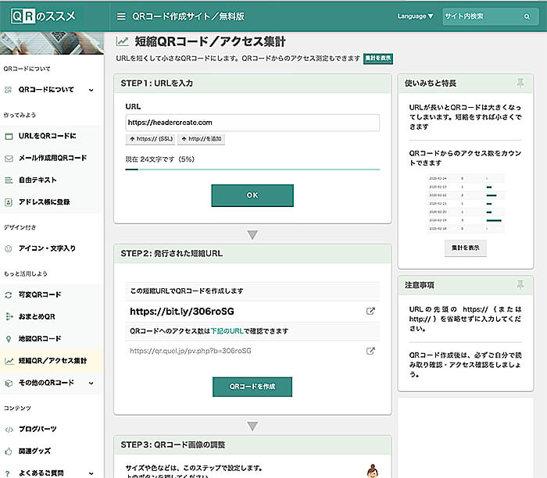Click the アドレス帳に登録 contact icon

(9, 202)
